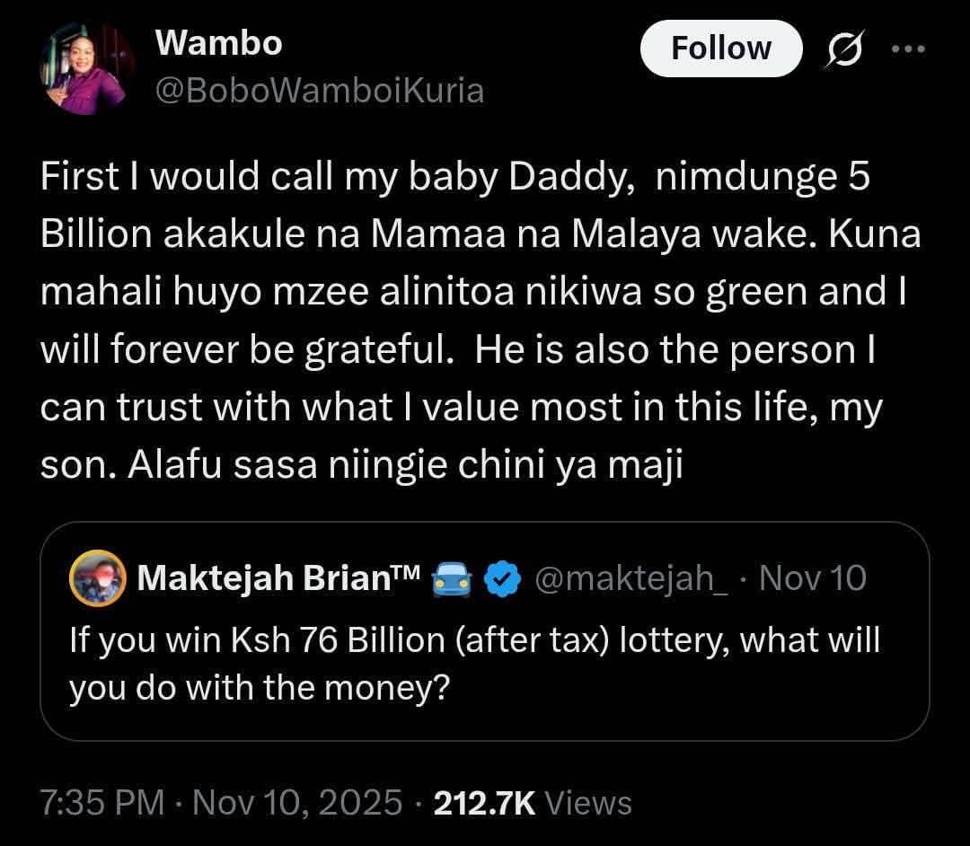Click the 7:35 PM time

pyautogui.click(x=102, y=802)
